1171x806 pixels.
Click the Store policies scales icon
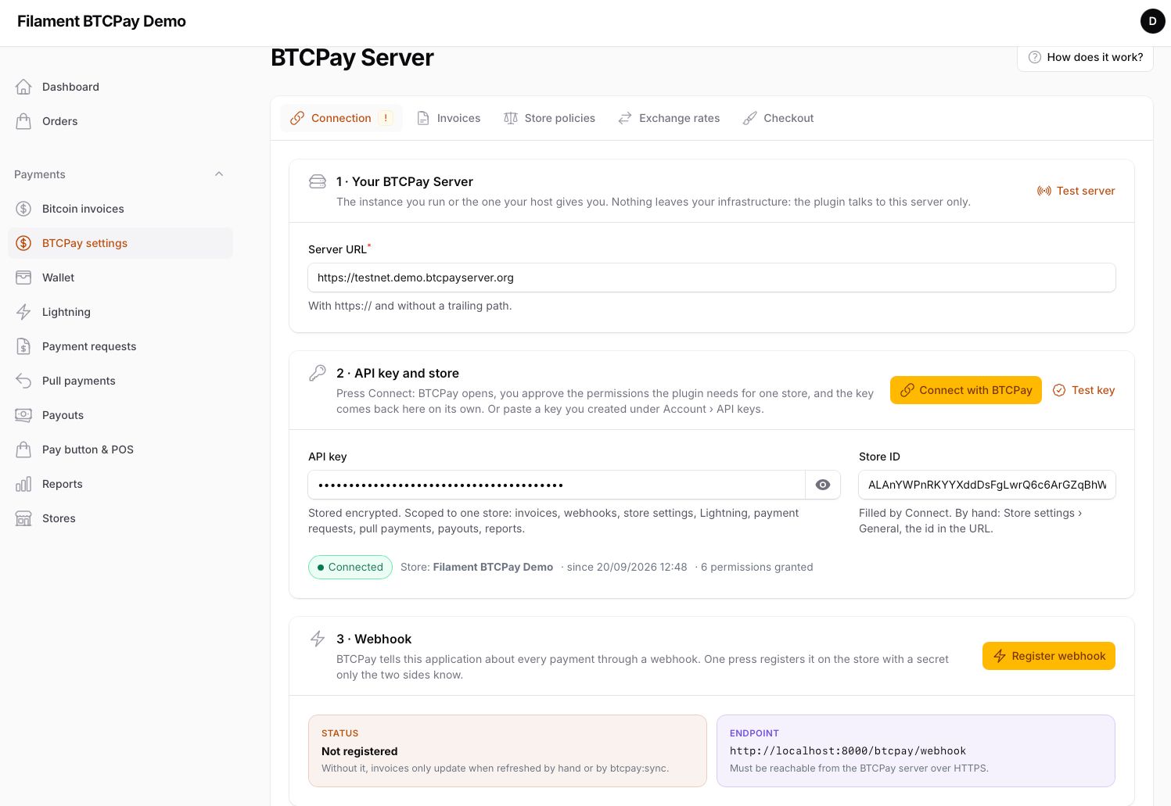tap(511, 118)
